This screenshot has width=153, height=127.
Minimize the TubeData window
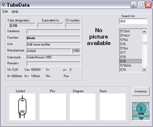click(x=134, y=5)
